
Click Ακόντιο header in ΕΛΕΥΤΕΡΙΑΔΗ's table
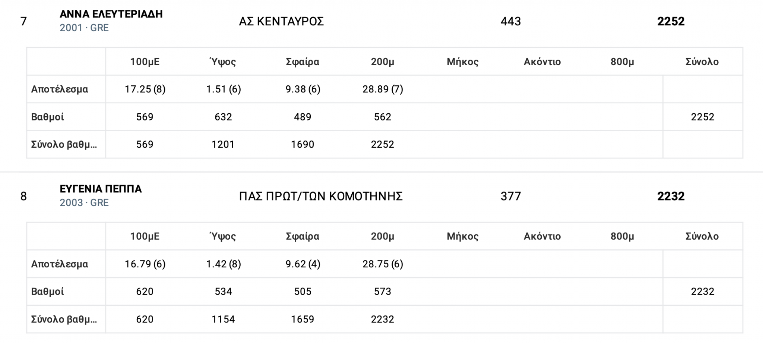coord(542,62)
